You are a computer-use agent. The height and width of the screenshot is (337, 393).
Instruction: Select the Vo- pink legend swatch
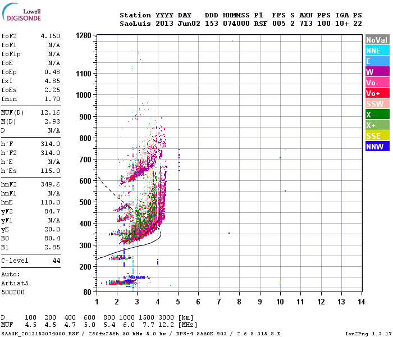(377, 83)
